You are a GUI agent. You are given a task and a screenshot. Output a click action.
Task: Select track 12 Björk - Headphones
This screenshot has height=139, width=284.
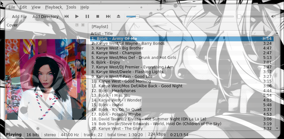pos(182,90)
